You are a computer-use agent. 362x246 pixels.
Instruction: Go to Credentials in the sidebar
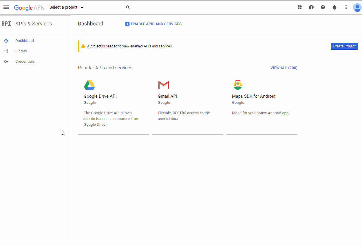[25, 62]
